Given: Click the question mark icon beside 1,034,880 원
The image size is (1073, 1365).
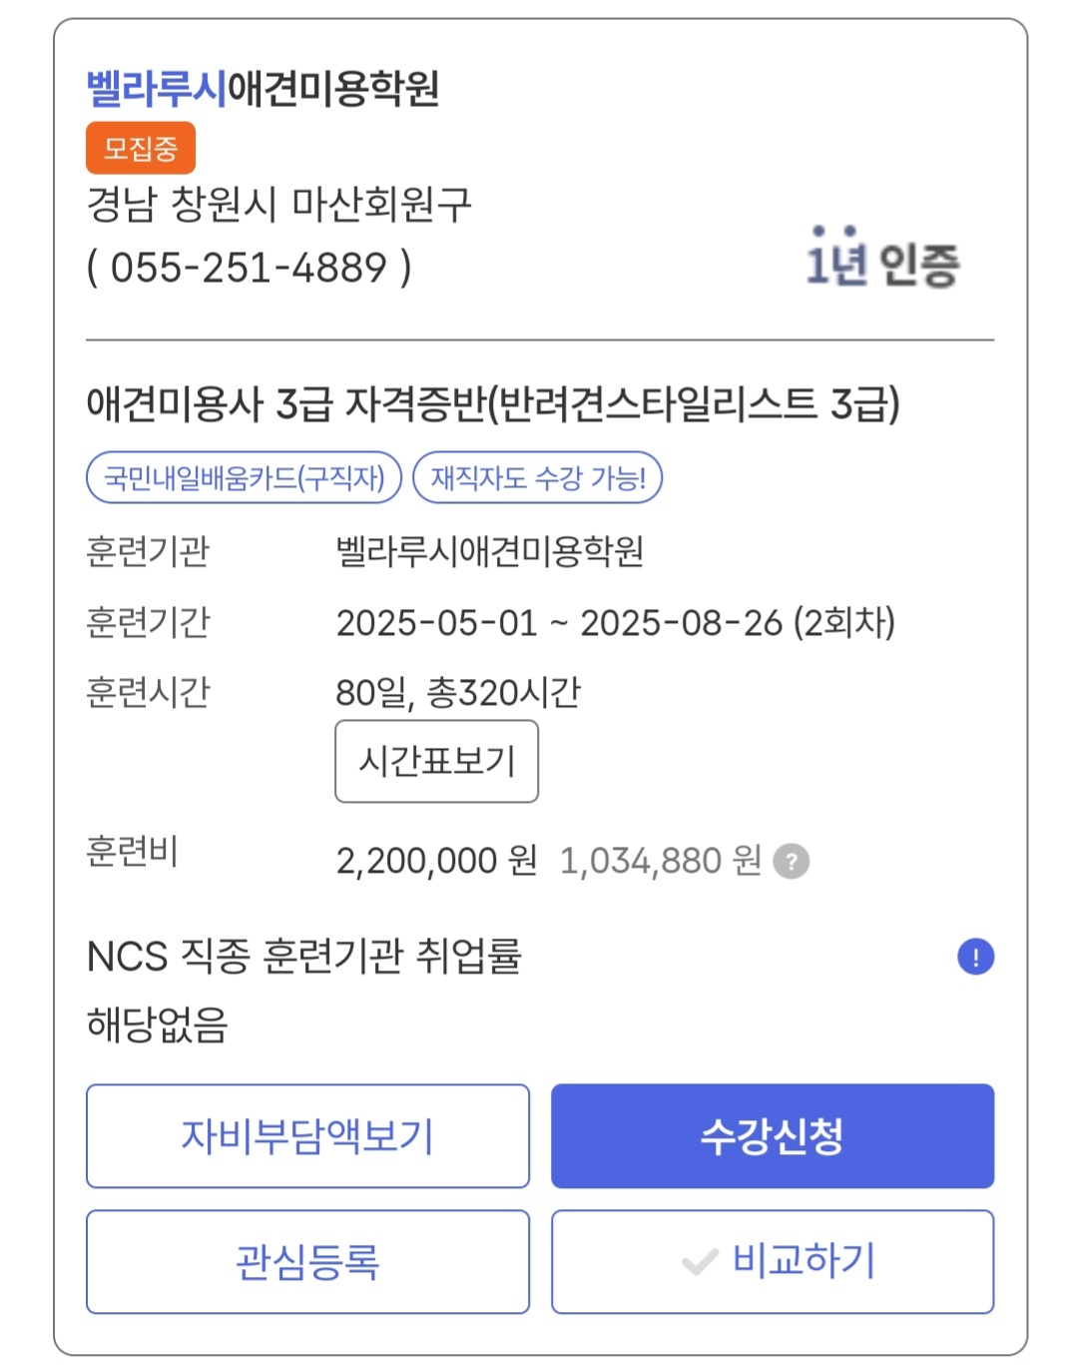Looking at the screenshot, I should 792,861.
